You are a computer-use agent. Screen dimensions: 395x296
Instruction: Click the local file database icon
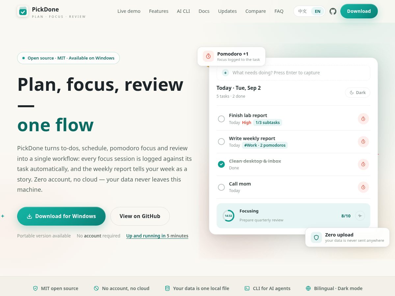tap(167, 288)
